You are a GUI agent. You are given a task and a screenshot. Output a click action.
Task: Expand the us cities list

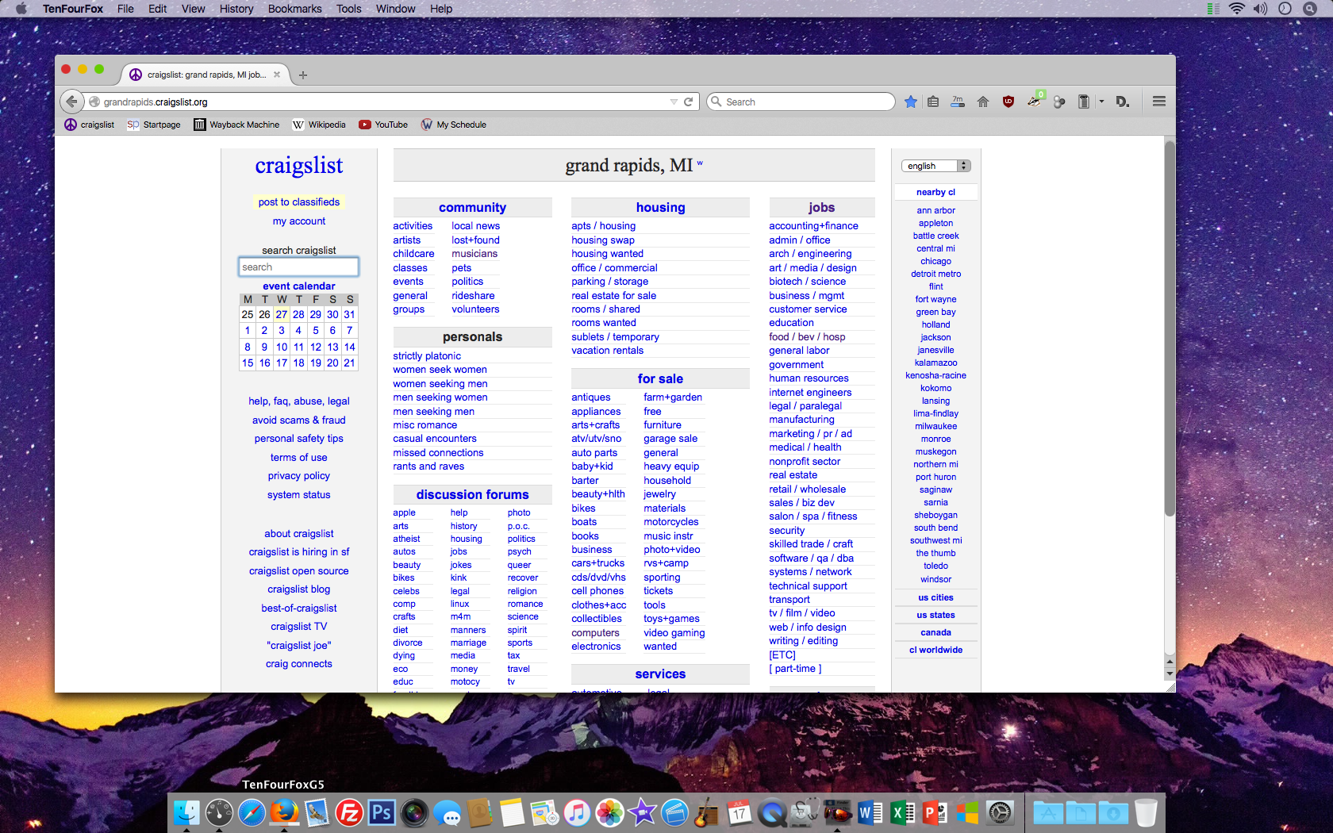[936, 598]
